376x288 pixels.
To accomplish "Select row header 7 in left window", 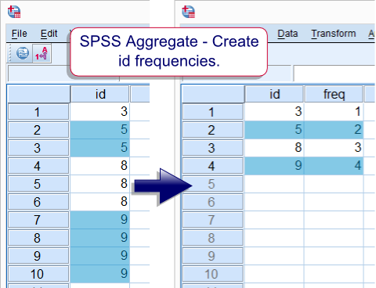I will click(x=38, y=220).
